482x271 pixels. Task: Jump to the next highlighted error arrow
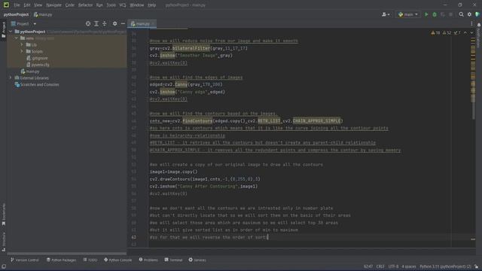[471, 32]
